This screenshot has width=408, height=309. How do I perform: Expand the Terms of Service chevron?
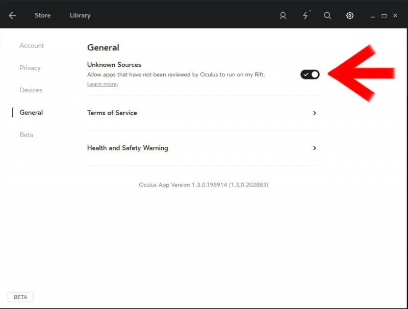(x=315, y=113)
